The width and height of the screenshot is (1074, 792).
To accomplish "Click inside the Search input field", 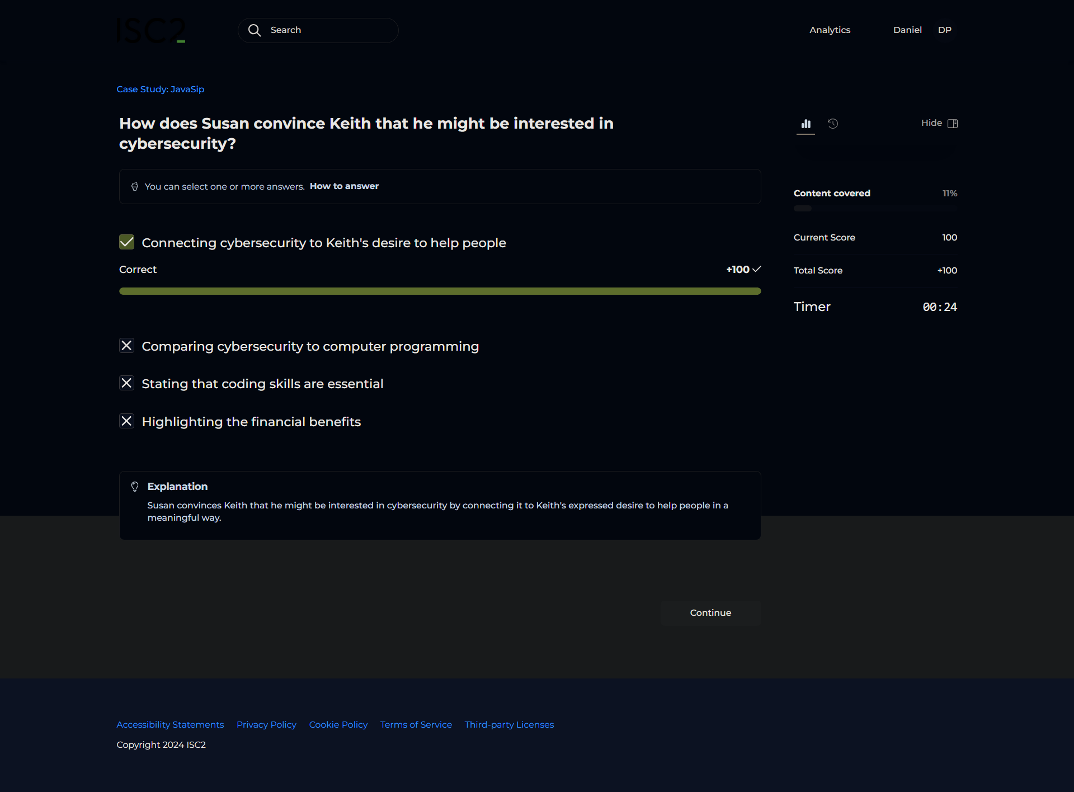I will 330,30.
